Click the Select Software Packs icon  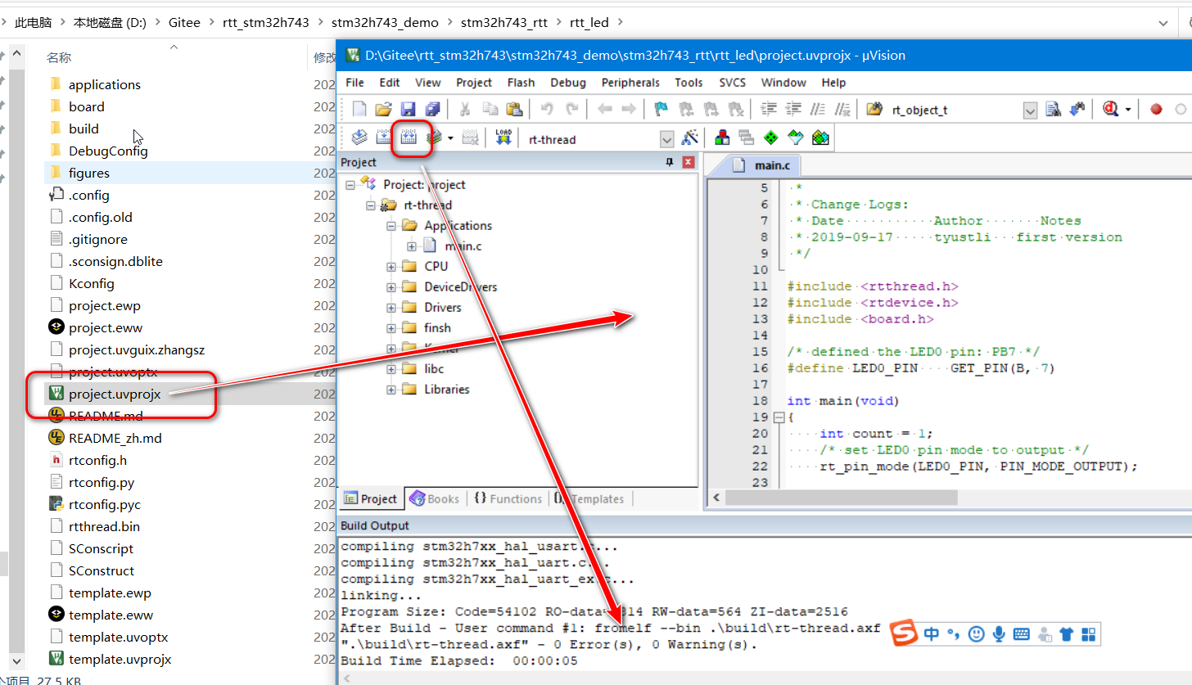pos(796,137)
